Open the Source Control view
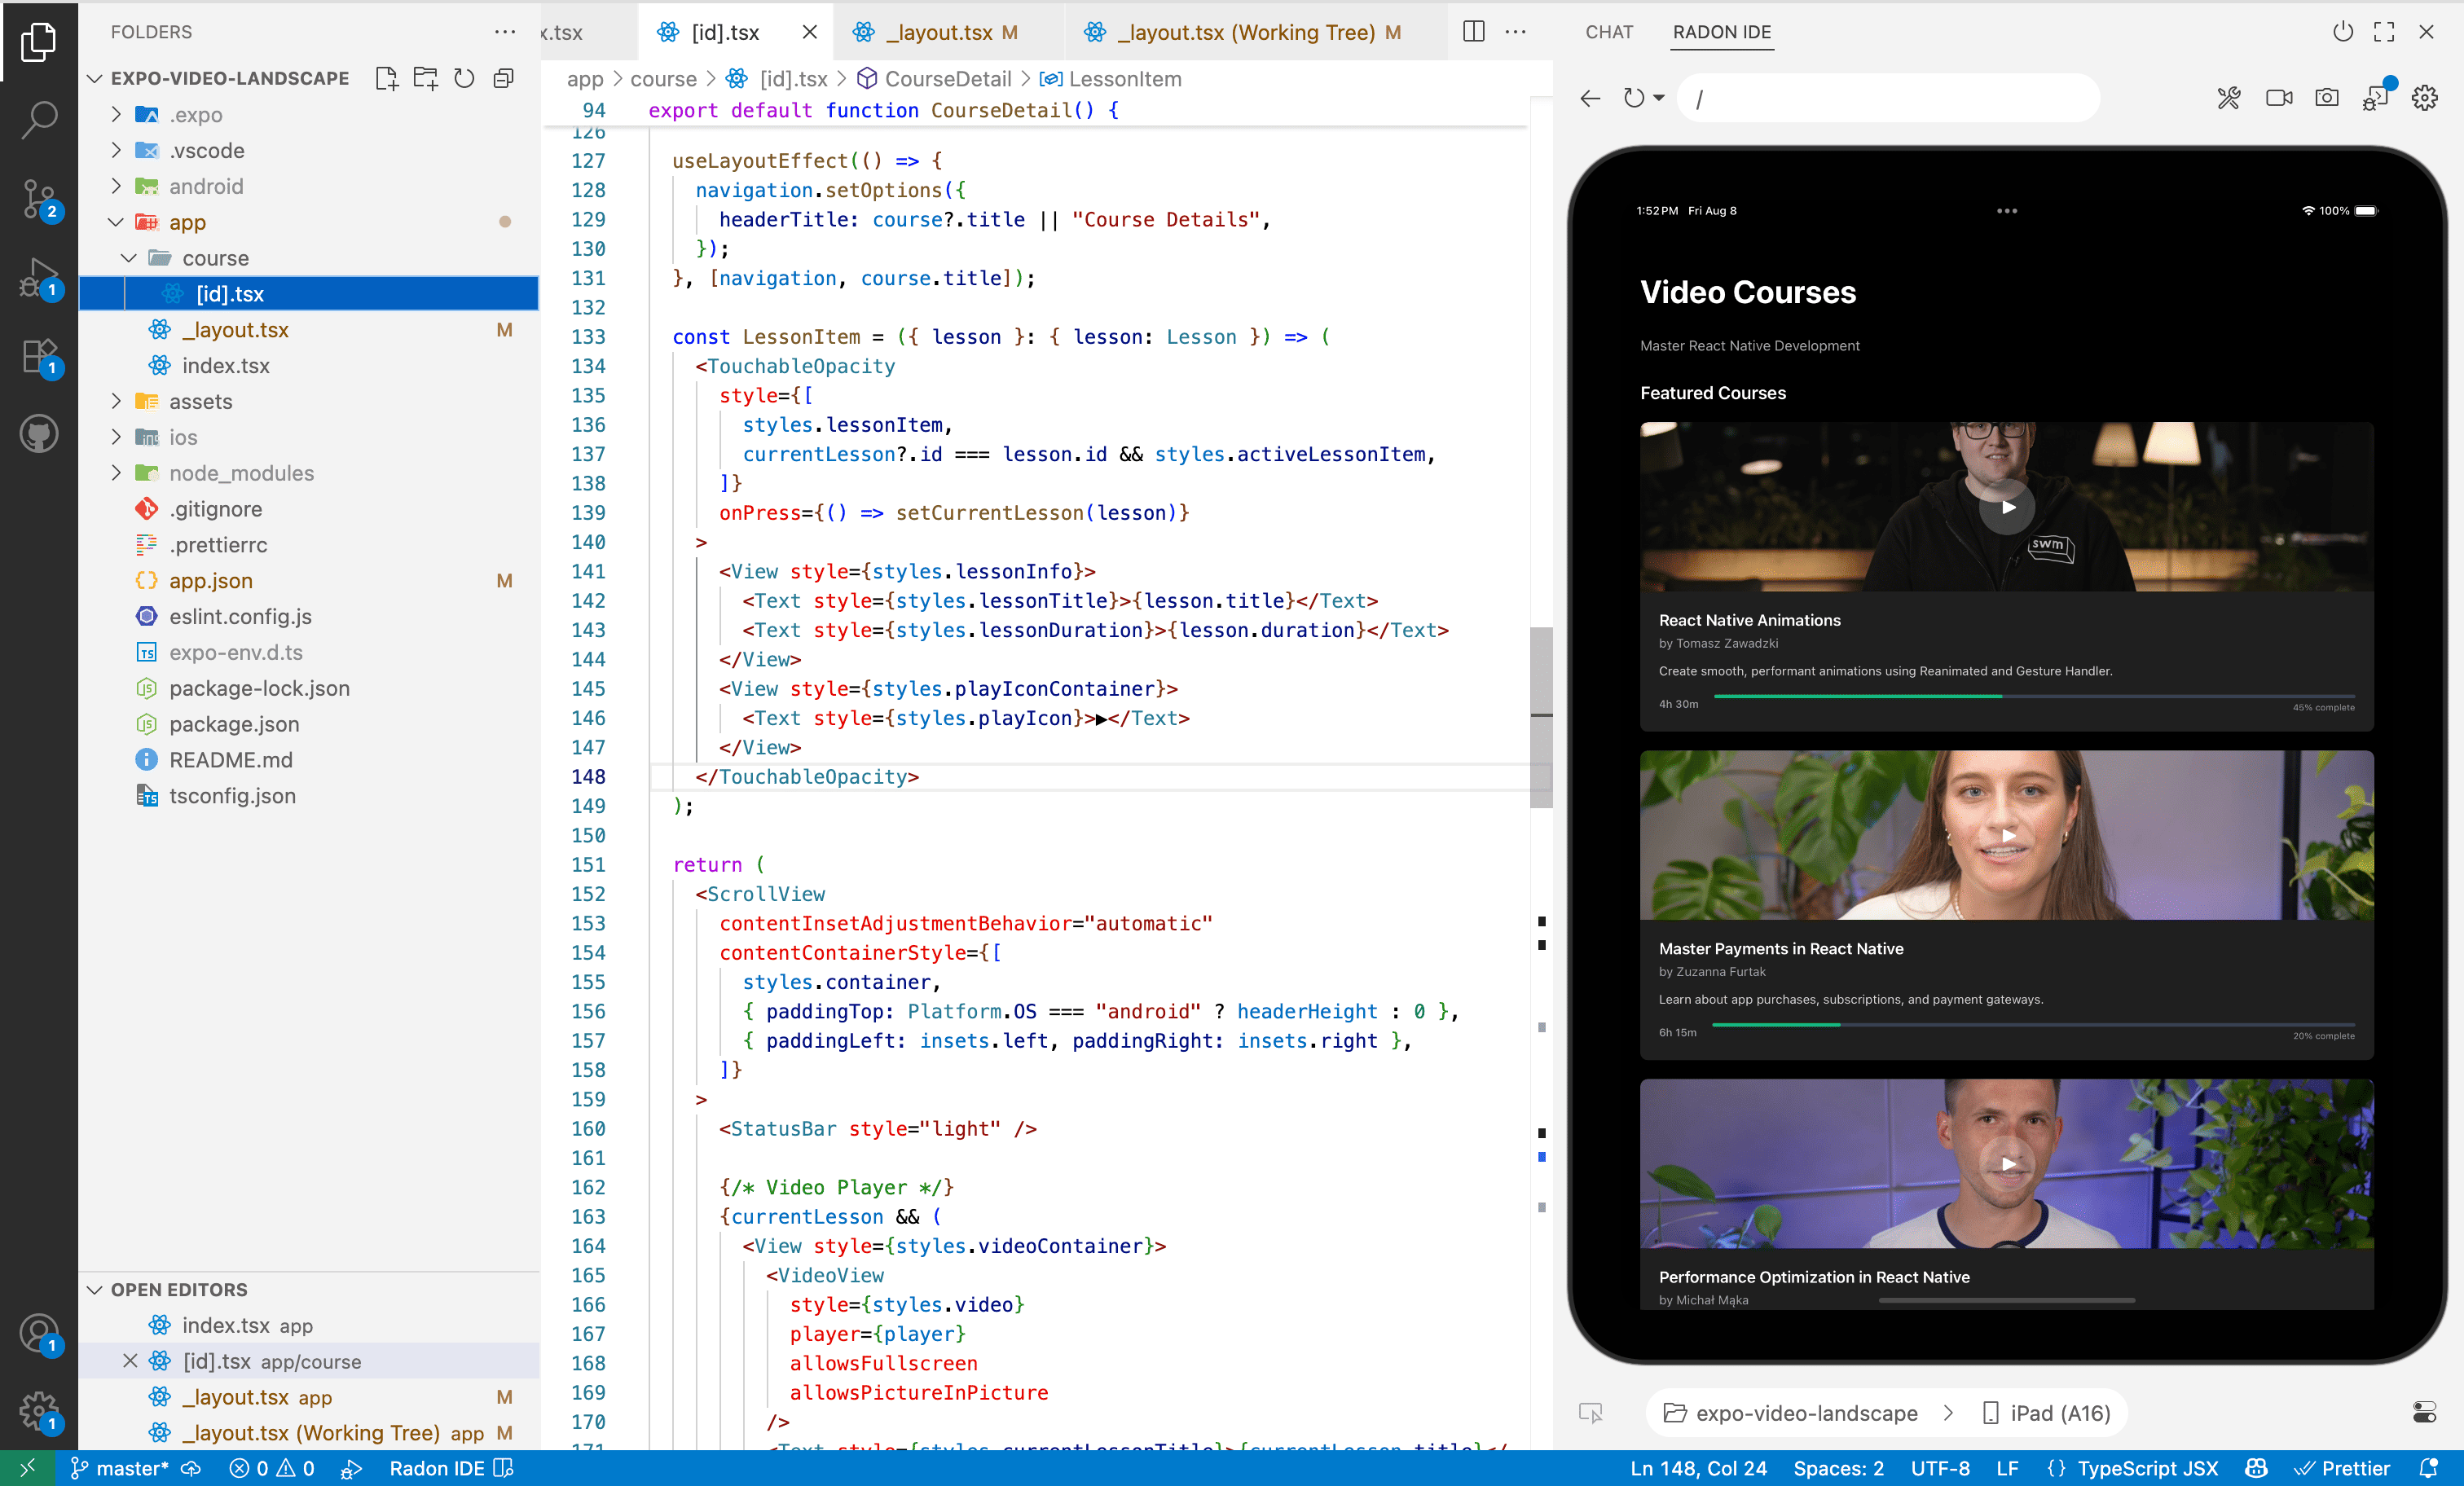The image size is (2464, 1486). 39,198
